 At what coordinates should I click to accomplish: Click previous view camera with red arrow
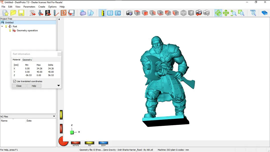tap(199, 13)
